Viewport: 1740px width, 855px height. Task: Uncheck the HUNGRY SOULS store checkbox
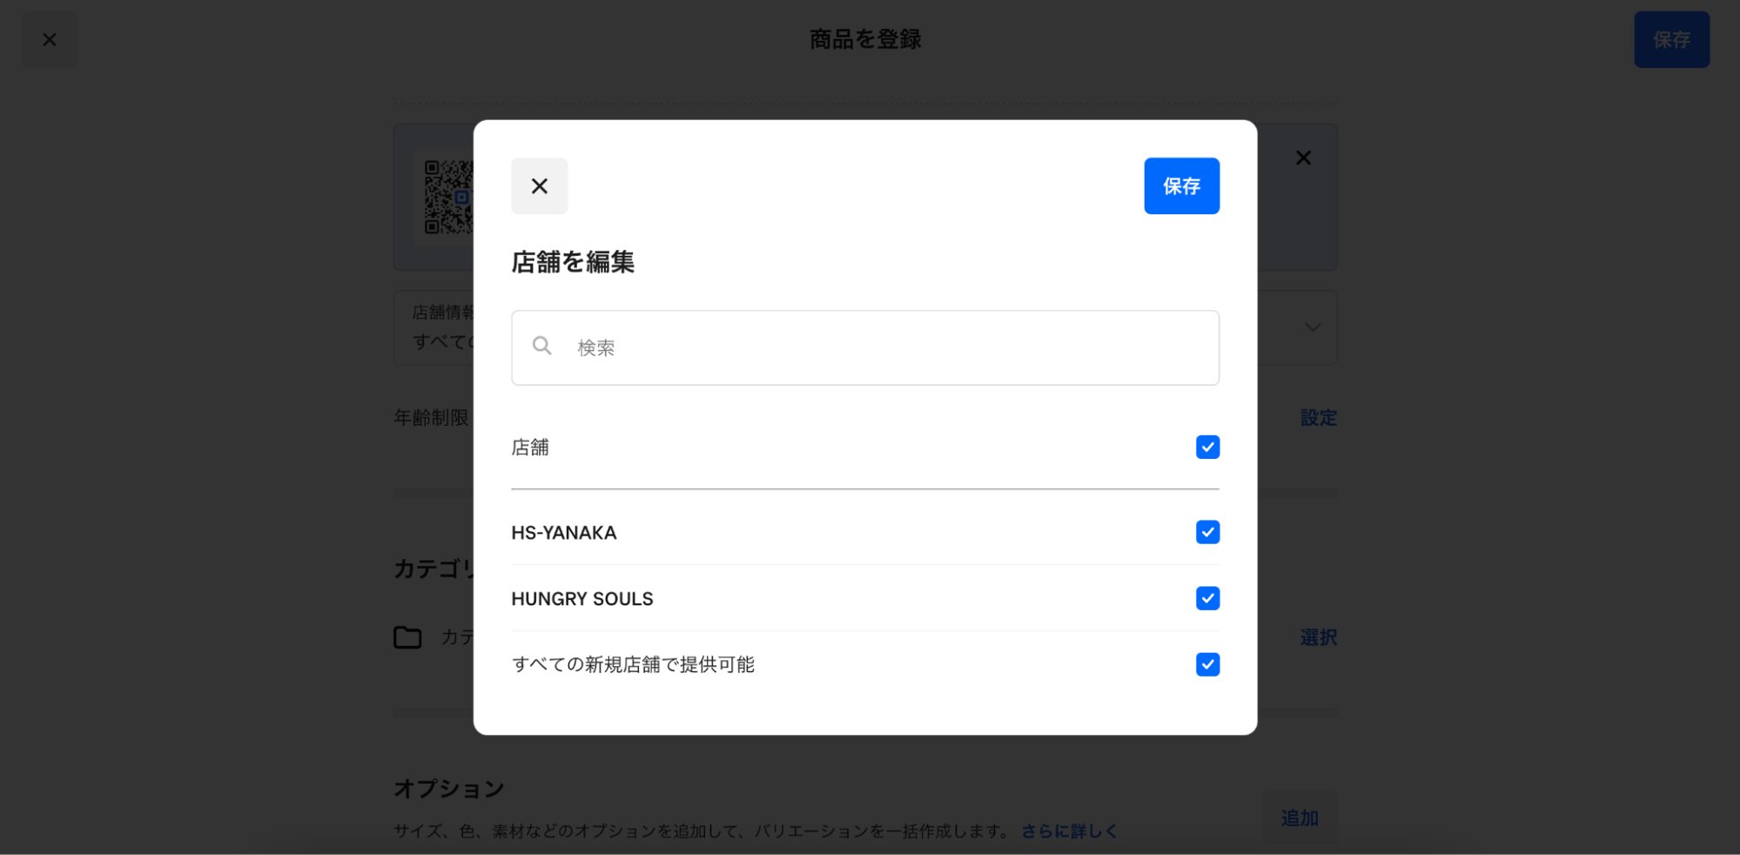point(1207,598)
